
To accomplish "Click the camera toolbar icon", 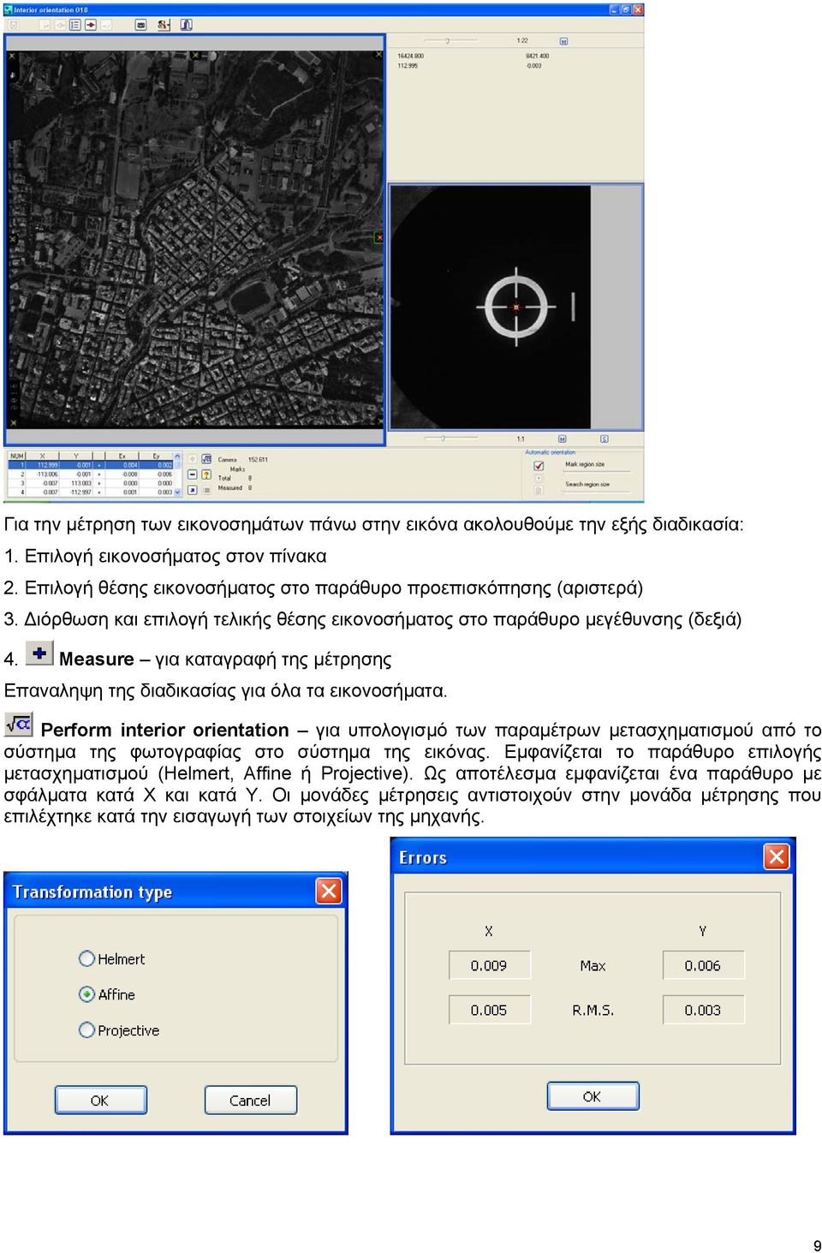I will point(141,25).
